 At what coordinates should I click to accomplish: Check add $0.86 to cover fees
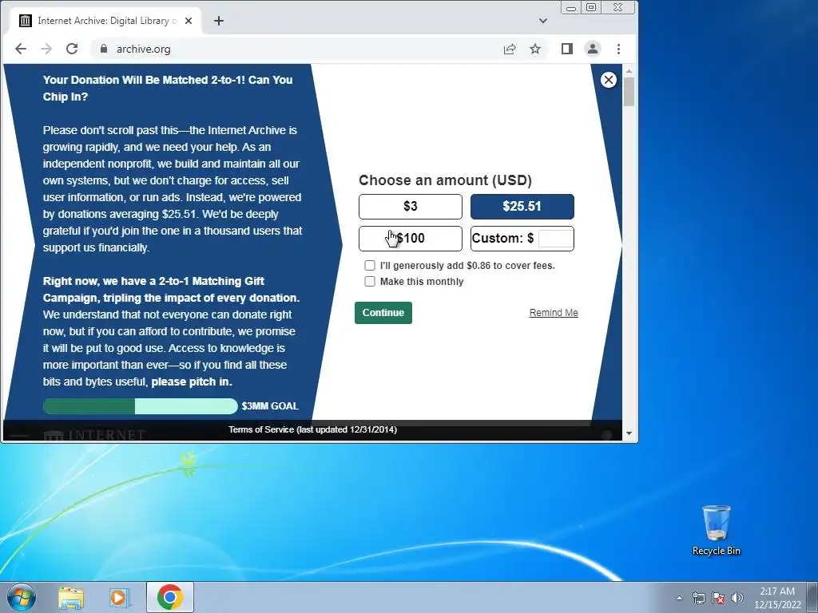(x=370, y=265)
